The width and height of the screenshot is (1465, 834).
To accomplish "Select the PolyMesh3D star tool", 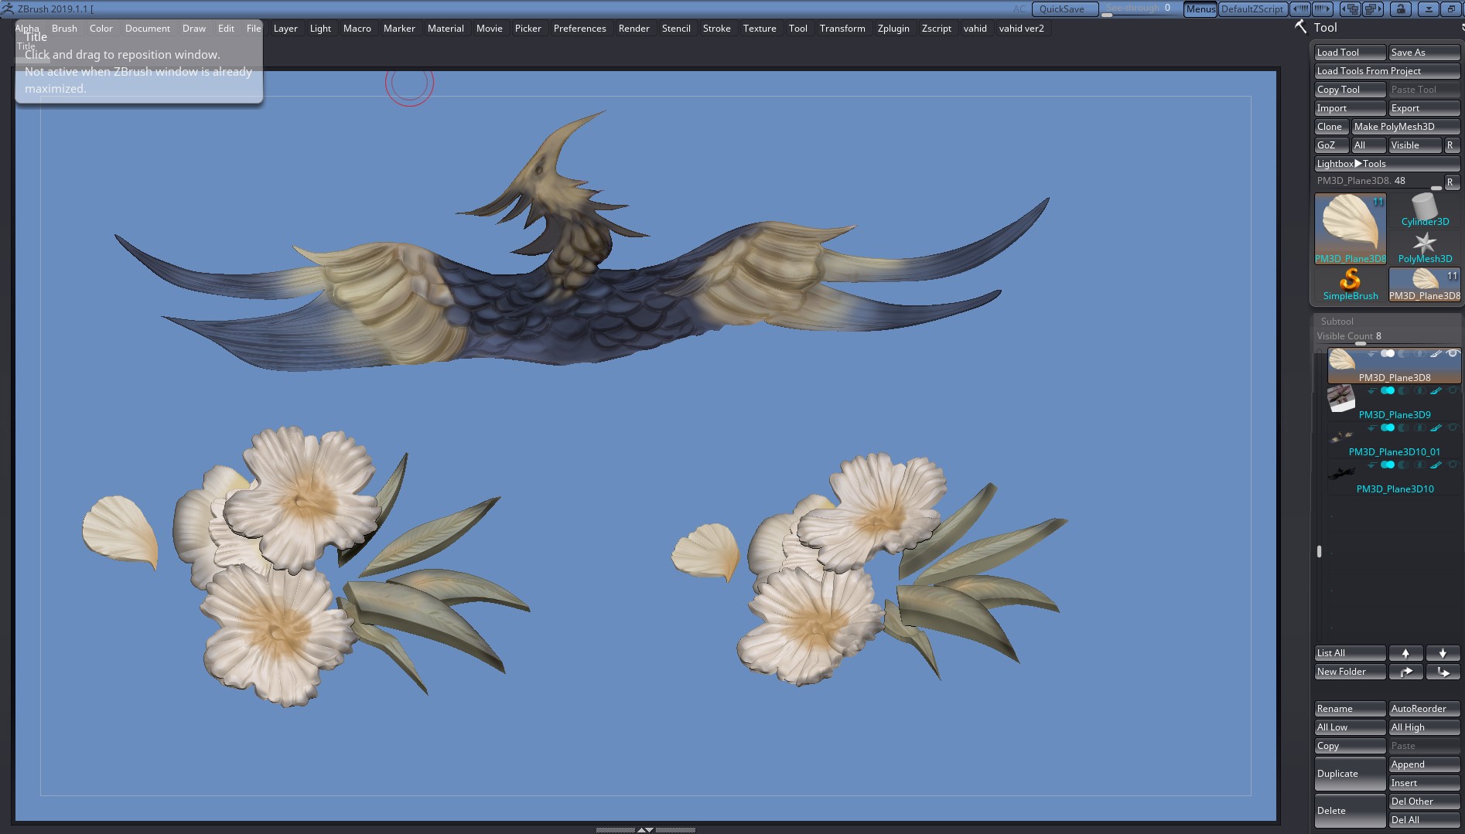I will pos(1425,248).
